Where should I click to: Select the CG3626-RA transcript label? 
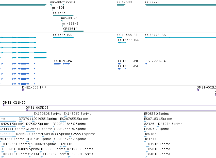pos(62,35)
